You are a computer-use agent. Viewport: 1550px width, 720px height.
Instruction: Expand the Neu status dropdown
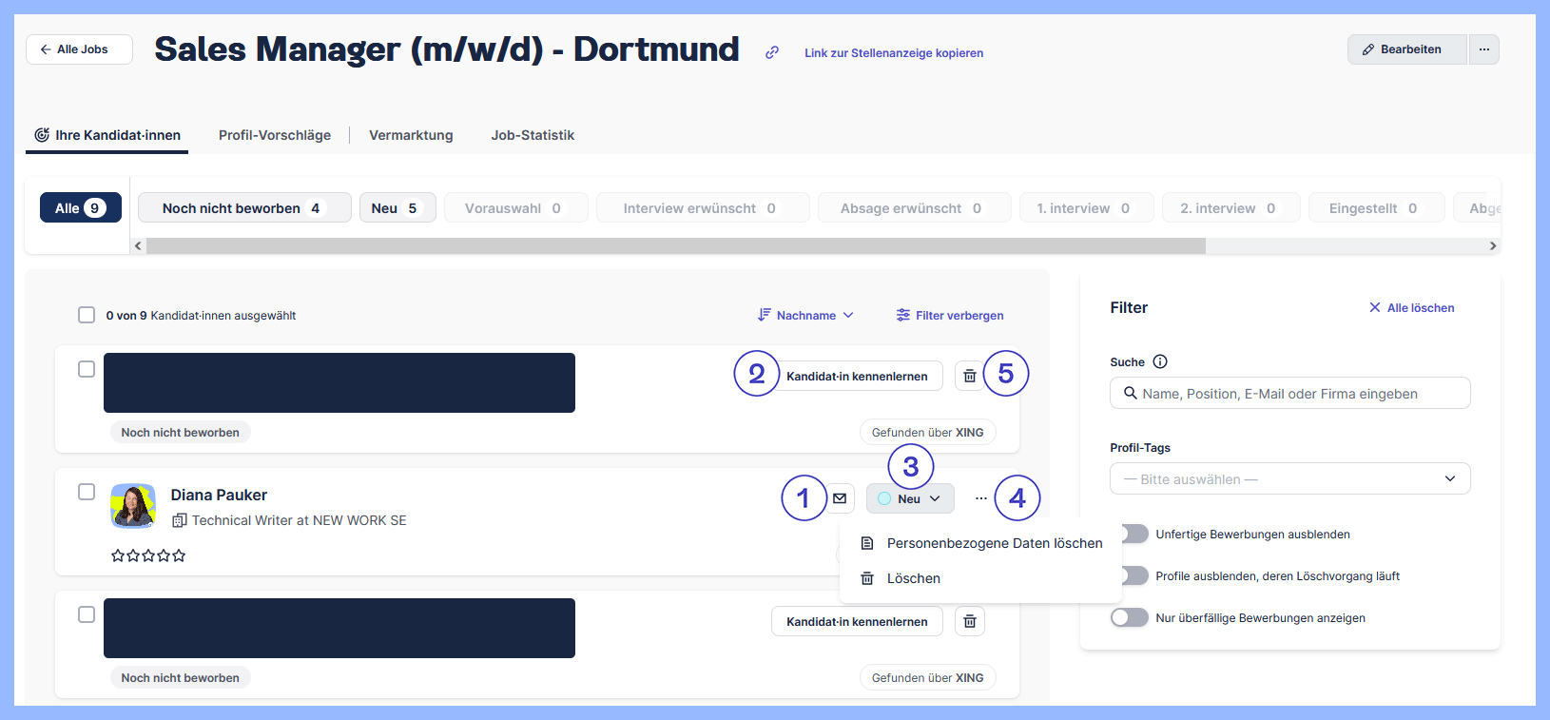[x=910, y=498]
